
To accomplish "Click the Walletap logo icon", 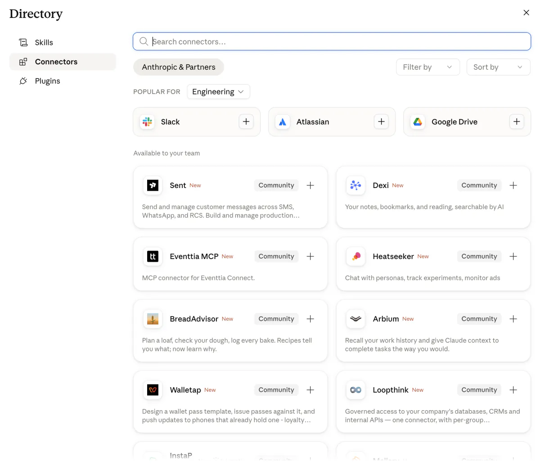I will 153,390.
